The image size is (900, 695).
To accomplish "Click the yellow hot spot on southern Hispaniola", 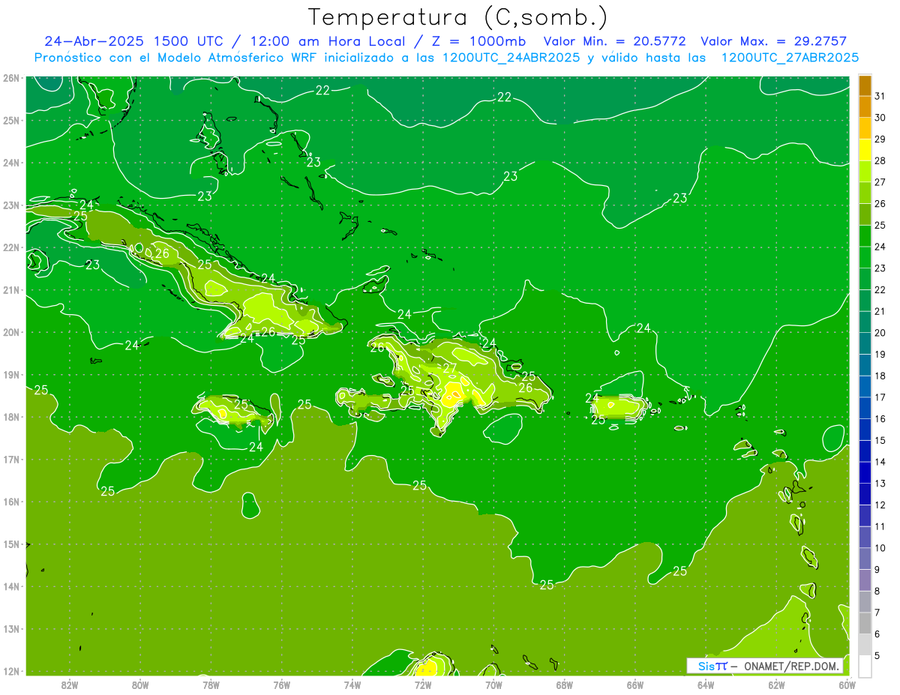I will (452, 394).
